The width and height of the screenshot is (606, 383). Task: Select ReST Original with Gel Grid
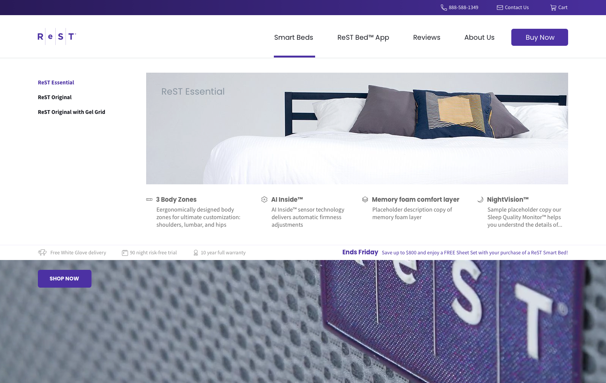[72, 112]
